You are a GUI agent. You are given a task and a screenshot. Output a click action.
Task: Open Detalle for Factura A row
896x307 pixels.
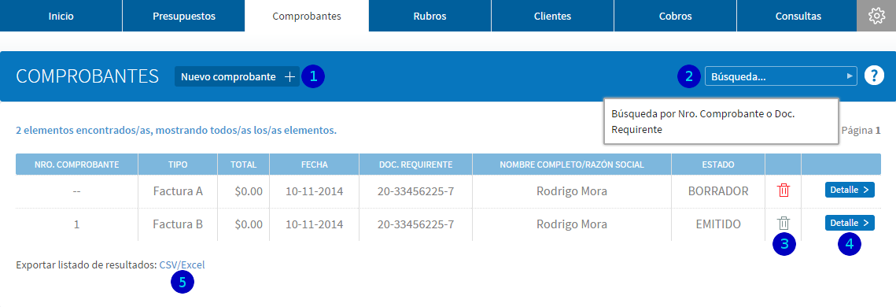[850, 190]
